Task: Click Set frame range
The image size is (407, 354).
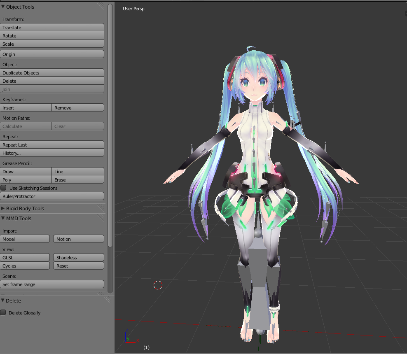Action: (x=52, y=284)
